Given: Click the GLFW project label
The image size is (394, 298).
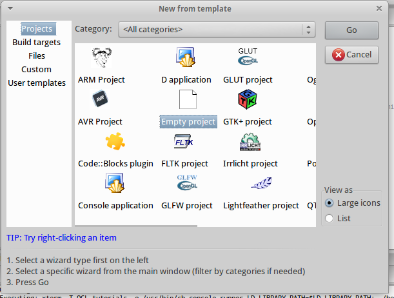Looking at the screenshot, I should click(x=187, y=206).
